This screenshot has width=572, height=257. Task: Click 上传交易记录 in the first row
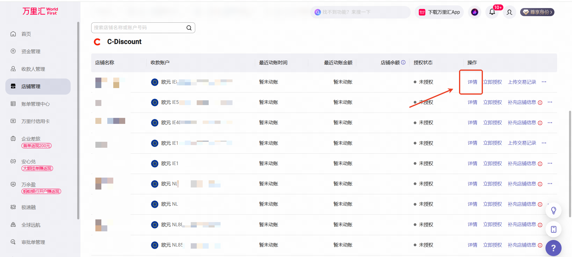[522, 82]
